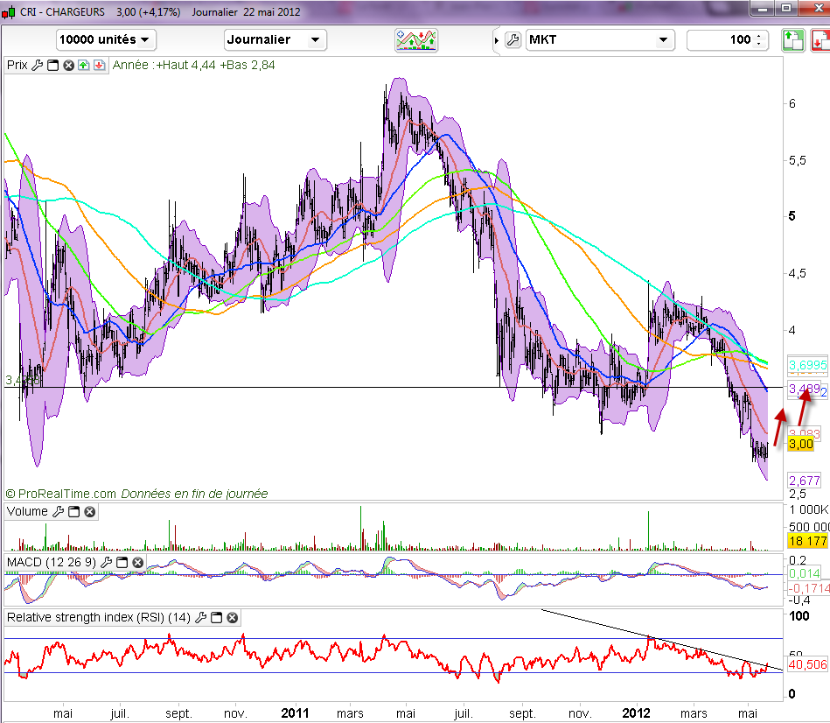The width and height of the screenshot is (830, 723).
Task: Click the red down-arrow icon beside Prix
Action: coord(99,65)
